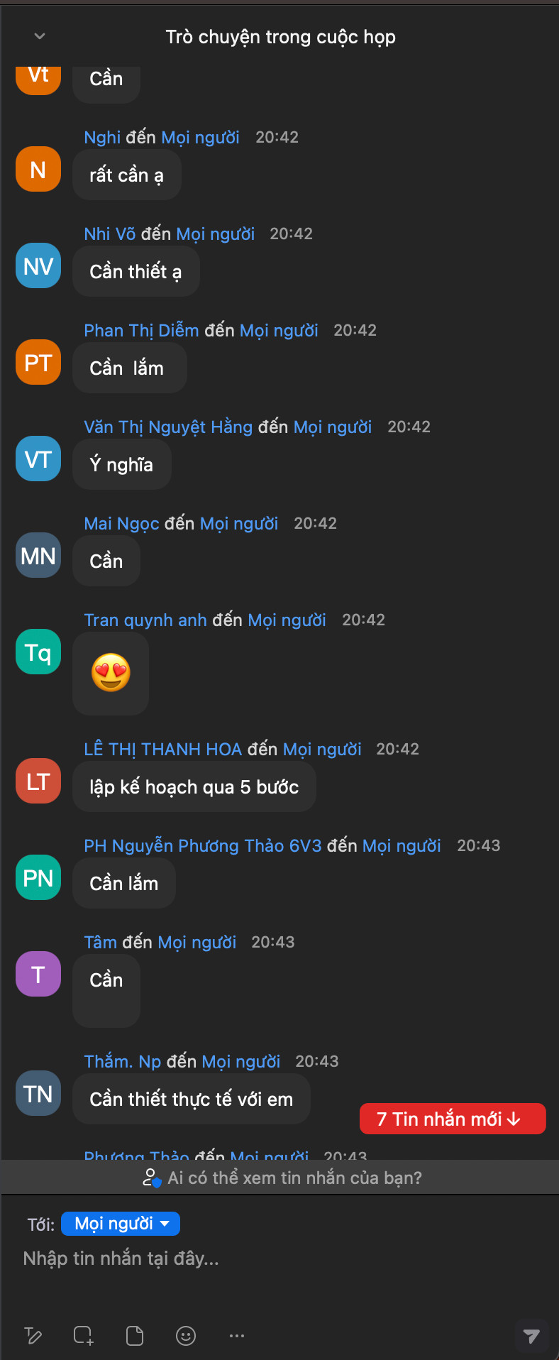Click the Nhập tin nhắn input field
The image size is (559, 1360).
(x=279, y=1259)
